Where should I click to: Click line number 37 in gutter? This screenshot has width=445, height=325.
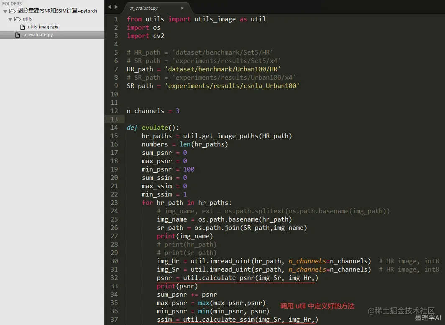click(114, 319)
